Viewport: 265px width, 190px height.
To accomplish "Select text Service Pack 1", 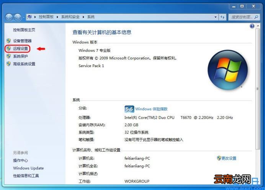I will pyautogui.click(x=91, y=66).
